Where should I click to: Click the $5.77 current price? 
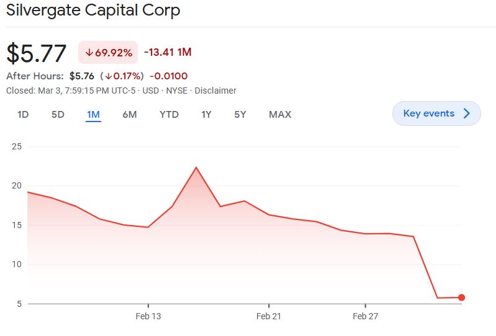[36, 53]
